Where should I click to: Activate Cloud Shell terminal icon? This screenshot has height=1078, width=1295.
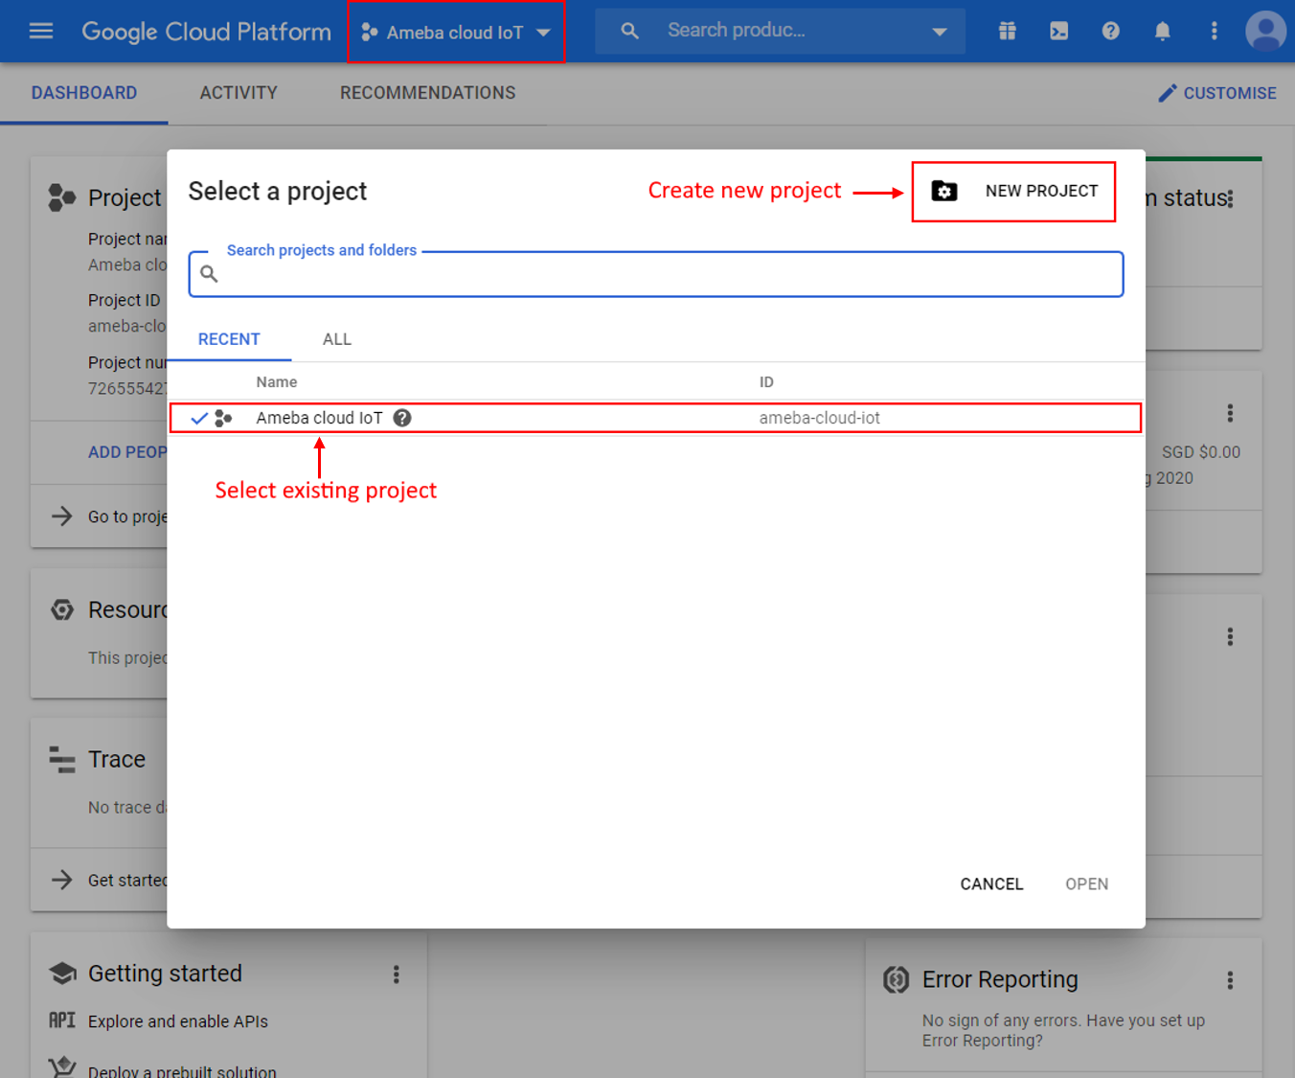pyautogui.click(x=1058, y=31)
